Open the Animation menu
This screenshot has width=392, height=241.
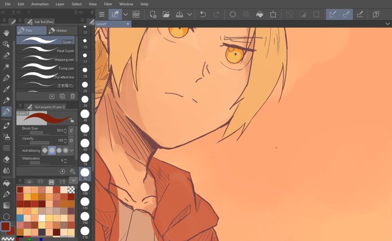click(40, 4)
